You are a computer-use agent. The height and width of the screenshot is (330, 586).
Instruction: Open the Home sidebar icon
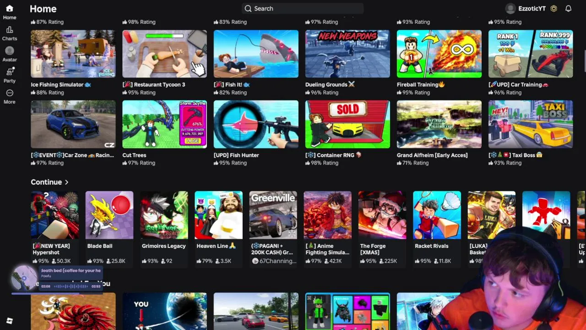pos(10,9)
